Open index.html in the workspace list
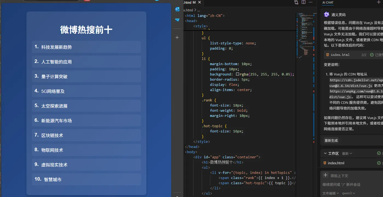The width and height of the screenshot is (383, 197). [x=336, y=163]
